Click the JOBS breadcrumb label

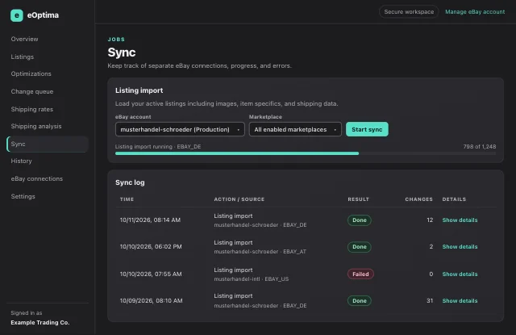tap(116, 40)
